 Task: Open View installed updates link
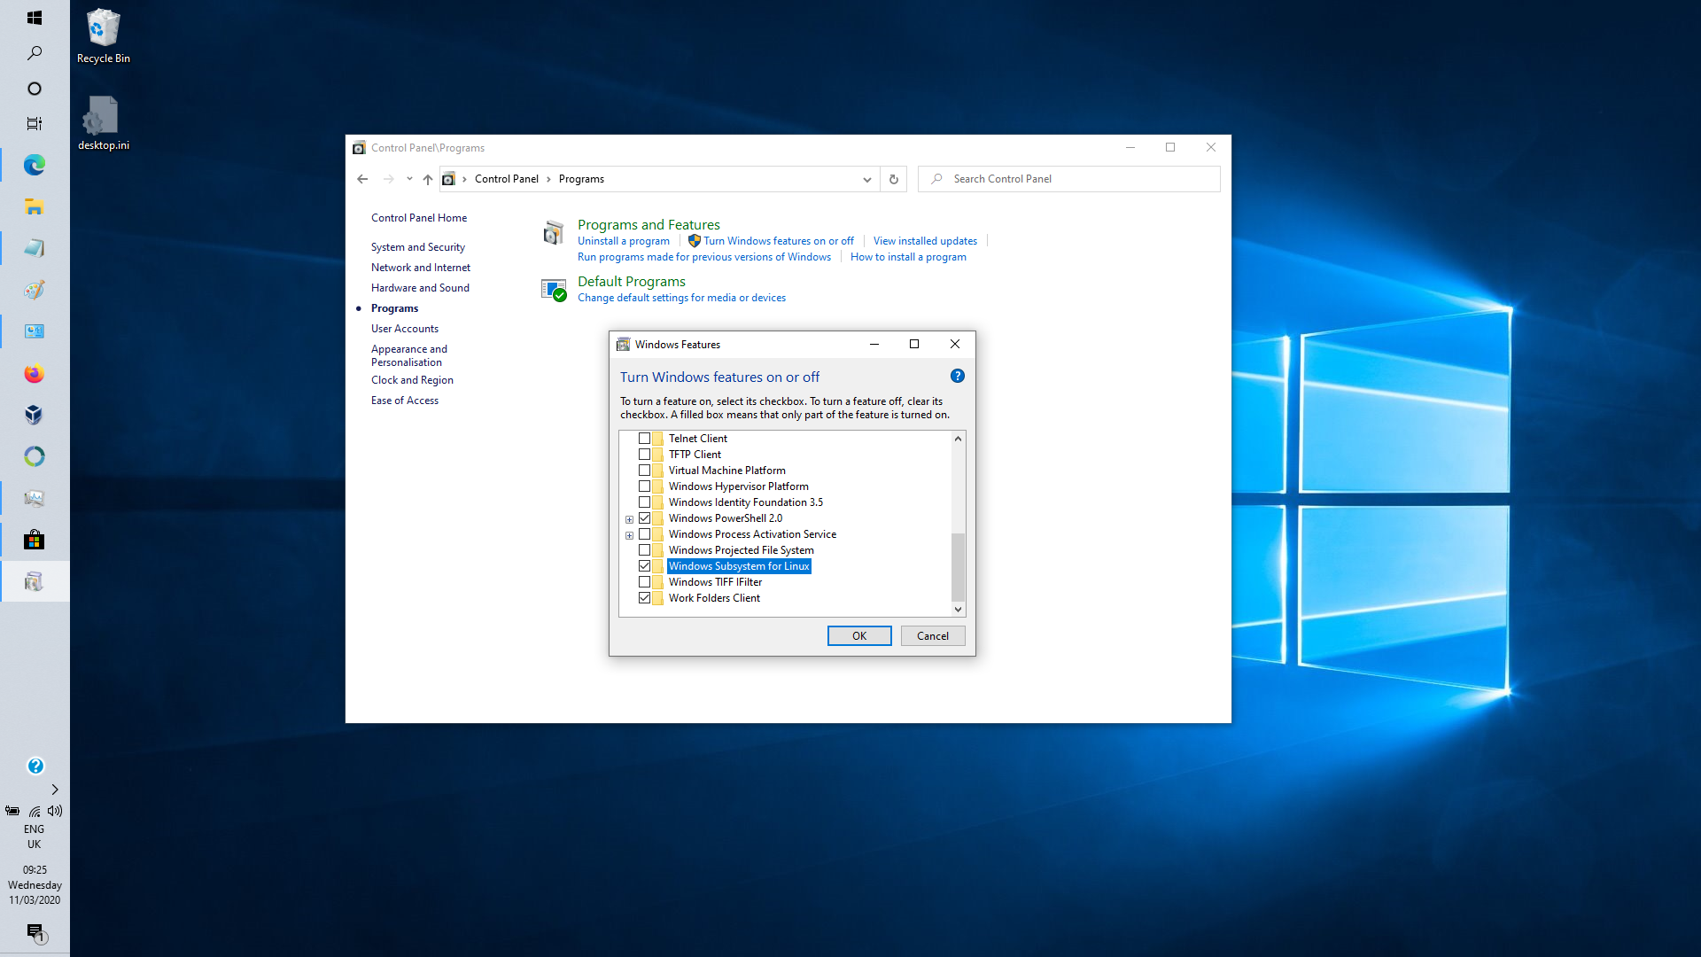click(925, 241)
